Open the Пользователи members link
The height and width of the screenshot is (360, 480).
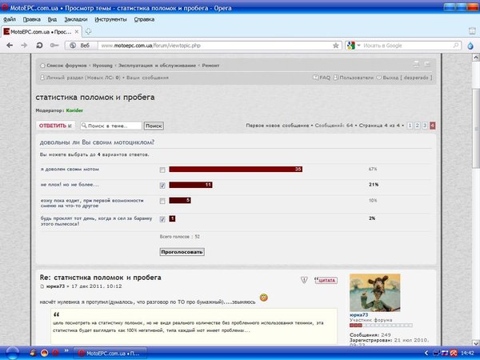coord(356,78)
